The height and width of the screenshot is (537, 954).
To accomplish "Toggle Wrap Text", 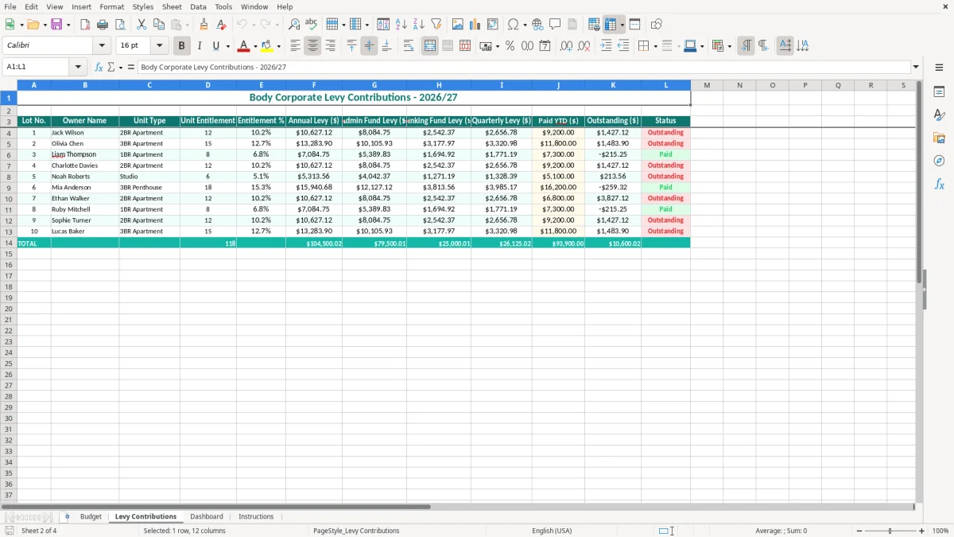I will pyautogui.click(x=409, y=46).
